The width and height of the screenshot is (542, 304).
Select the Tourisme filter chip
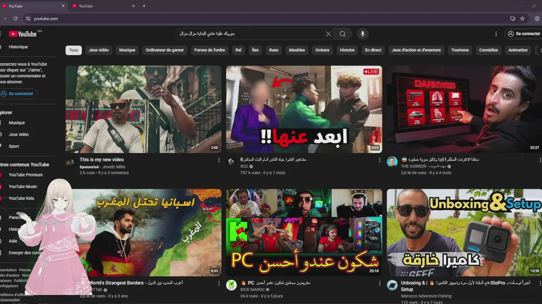pos(460,50)
